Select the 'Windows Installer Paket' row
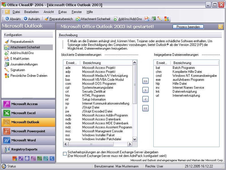226x170 pixels. [98, 135]
